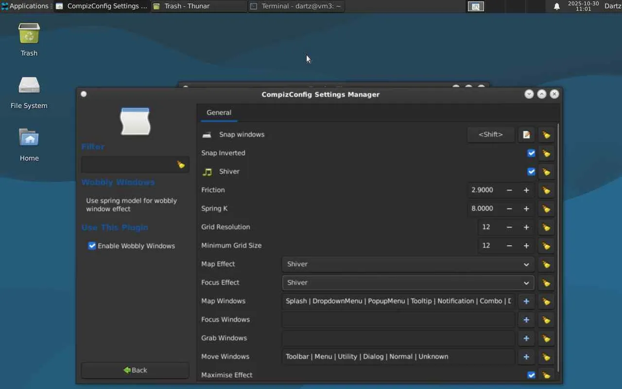
Task: Click the "Snap windows" option label
Action: coord(242,135)
